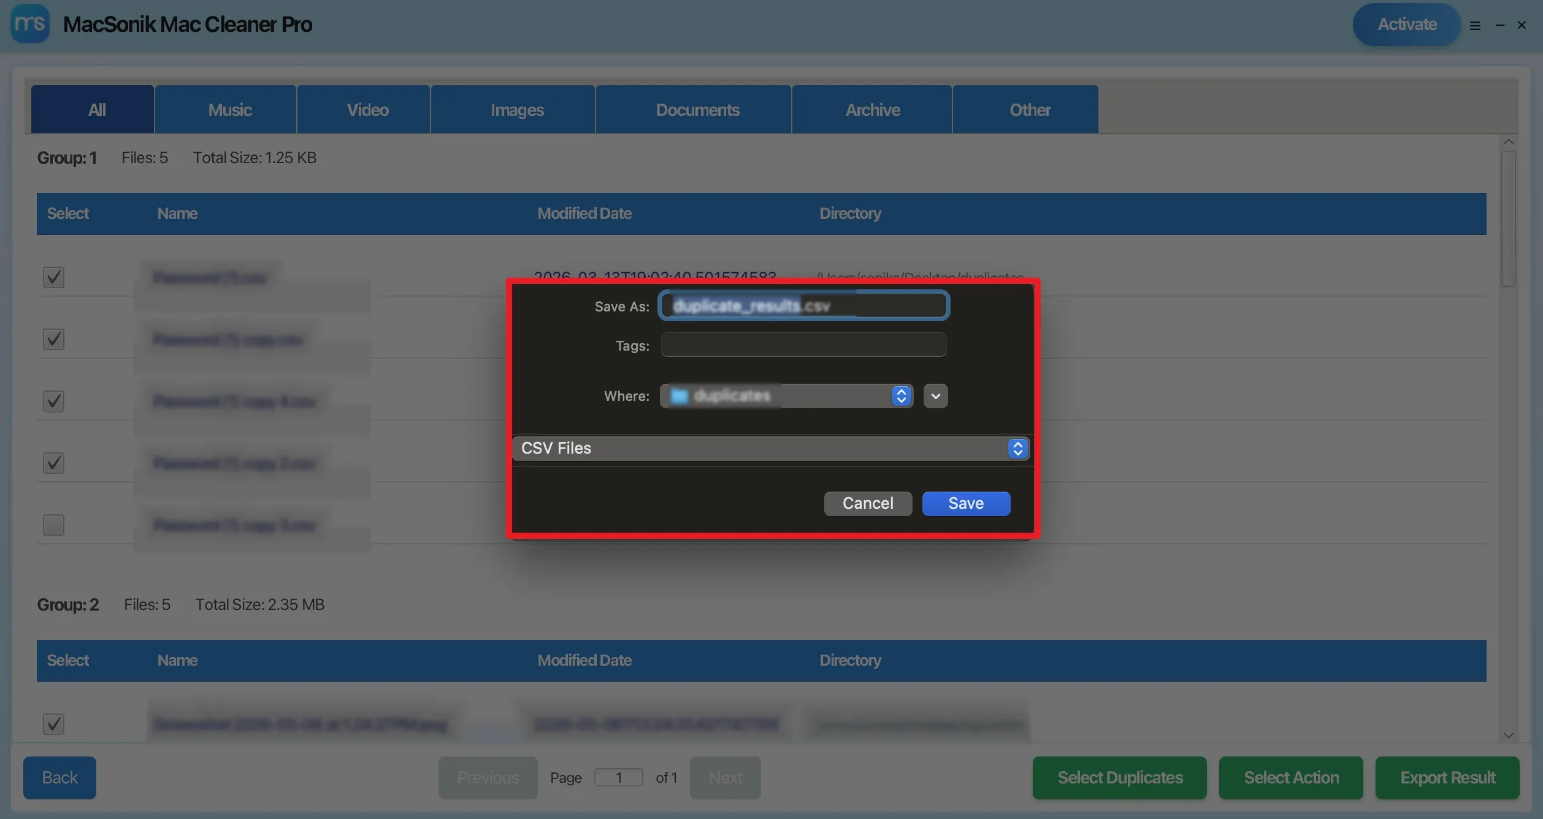Switch to the Documents tab
The image size is (1543, 819).
694,110
